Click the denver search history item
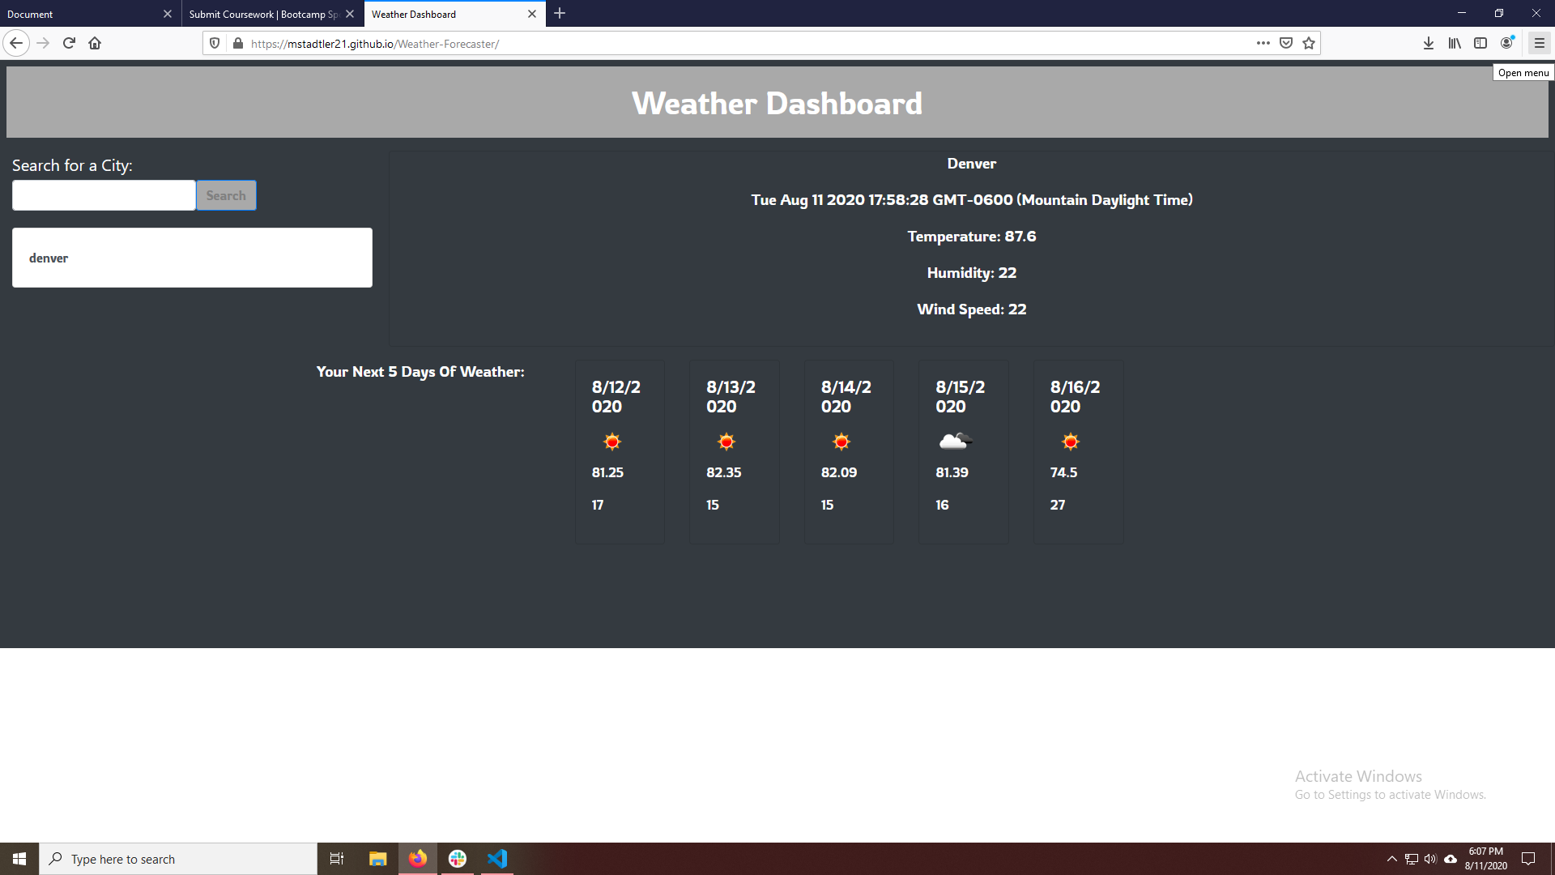1555x875 pixels. [x=192, y=258]
